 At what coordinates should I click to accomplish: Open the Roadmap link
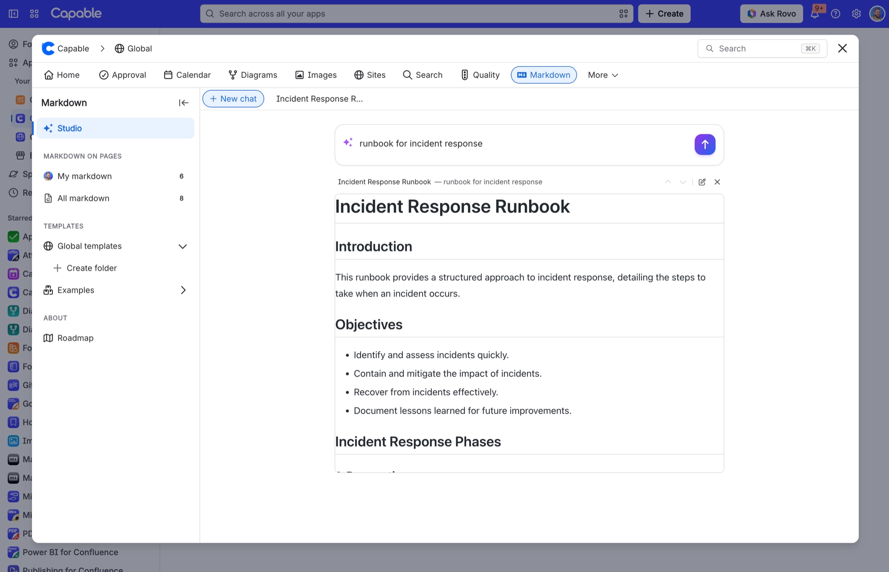[116, 338]
